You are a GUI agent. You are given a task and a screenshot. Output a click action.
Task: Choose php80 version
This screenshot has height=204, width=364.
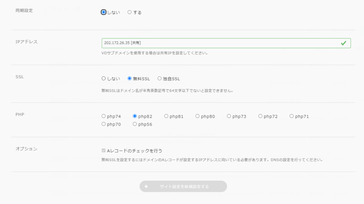click(x=198, y=116)
